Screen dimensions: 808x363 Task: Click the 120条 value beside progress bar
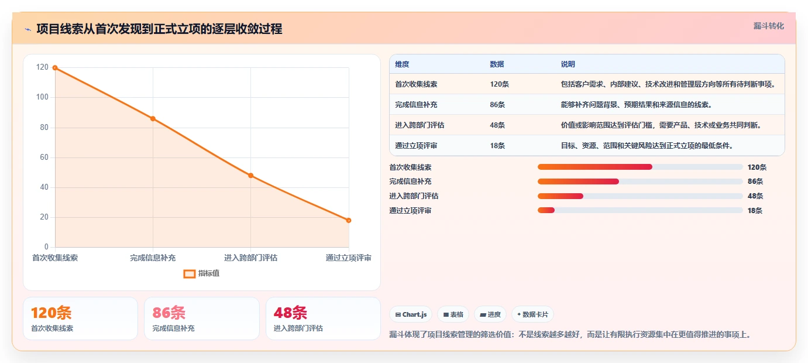pyautogui.click(x=757, y=167)
